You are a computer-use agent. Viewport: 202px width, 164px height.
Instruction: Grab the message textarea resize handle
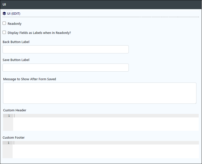point(195,103)
